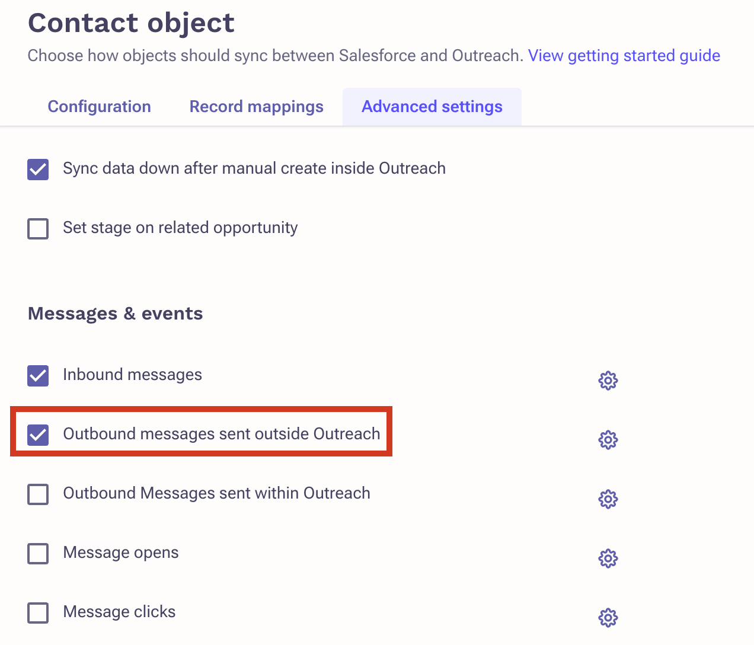Image resolution: width=754 pixels, height=645 pixels.
Task: Click the Inbound messages label text
Action: coord(132,375)
